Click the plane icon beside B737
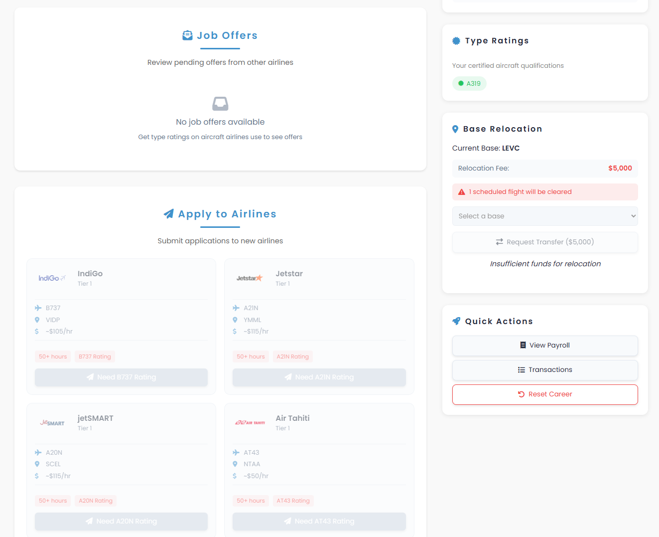This screenshot has width=659, height=537. (x=38, y=308)
